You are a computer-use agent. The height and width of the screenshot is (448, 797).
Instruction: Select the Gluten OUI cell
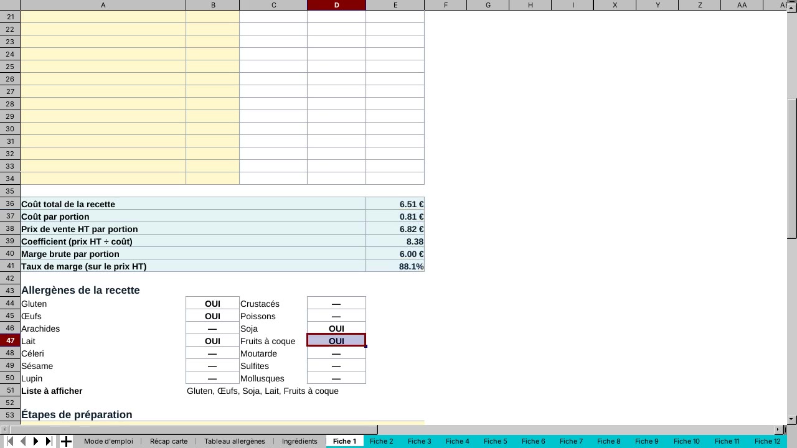click(x=212, y=304)
